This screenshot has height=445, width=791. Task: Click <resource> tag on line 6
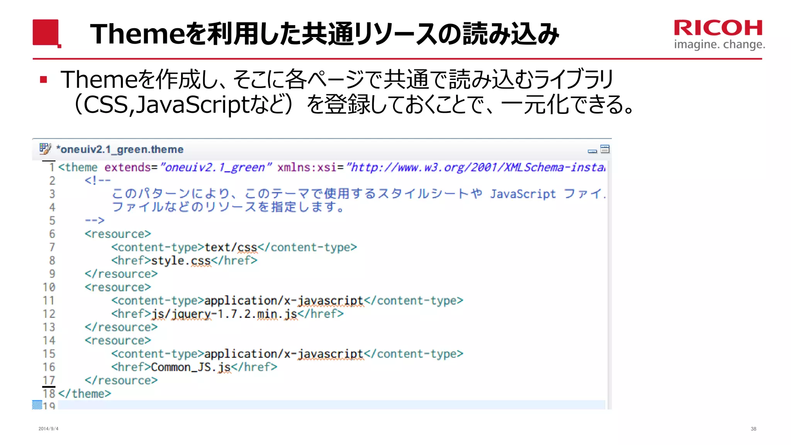click(118, 234)
